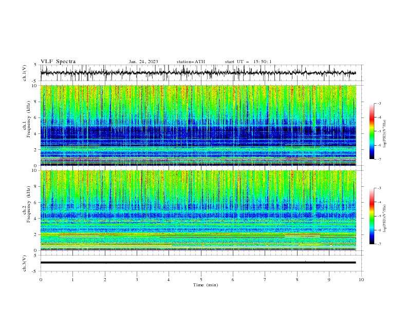Click the 'ch.1(V)' waveform axis label

click(25, 73)
